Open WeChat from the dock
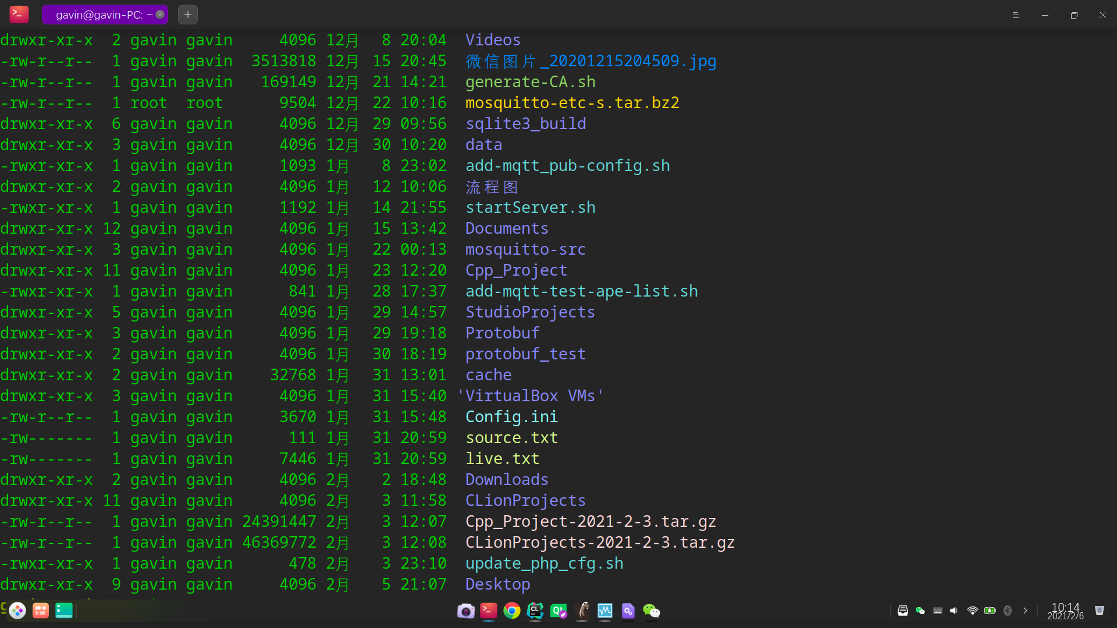1117x628 pixels. [652, 611]
